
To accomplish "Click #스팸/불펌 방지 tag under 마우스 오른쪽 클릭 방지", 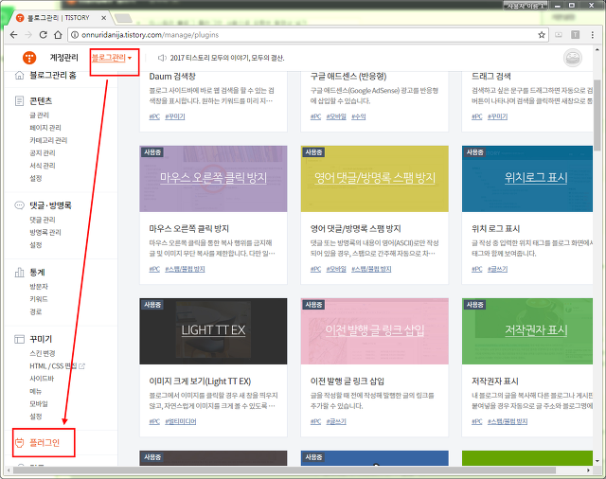I will pos(185,269).
